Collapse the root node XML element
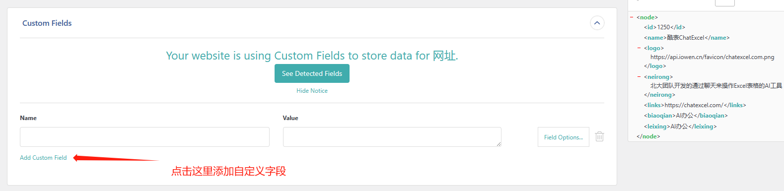The image size is (784, 191). click(632, 17)
